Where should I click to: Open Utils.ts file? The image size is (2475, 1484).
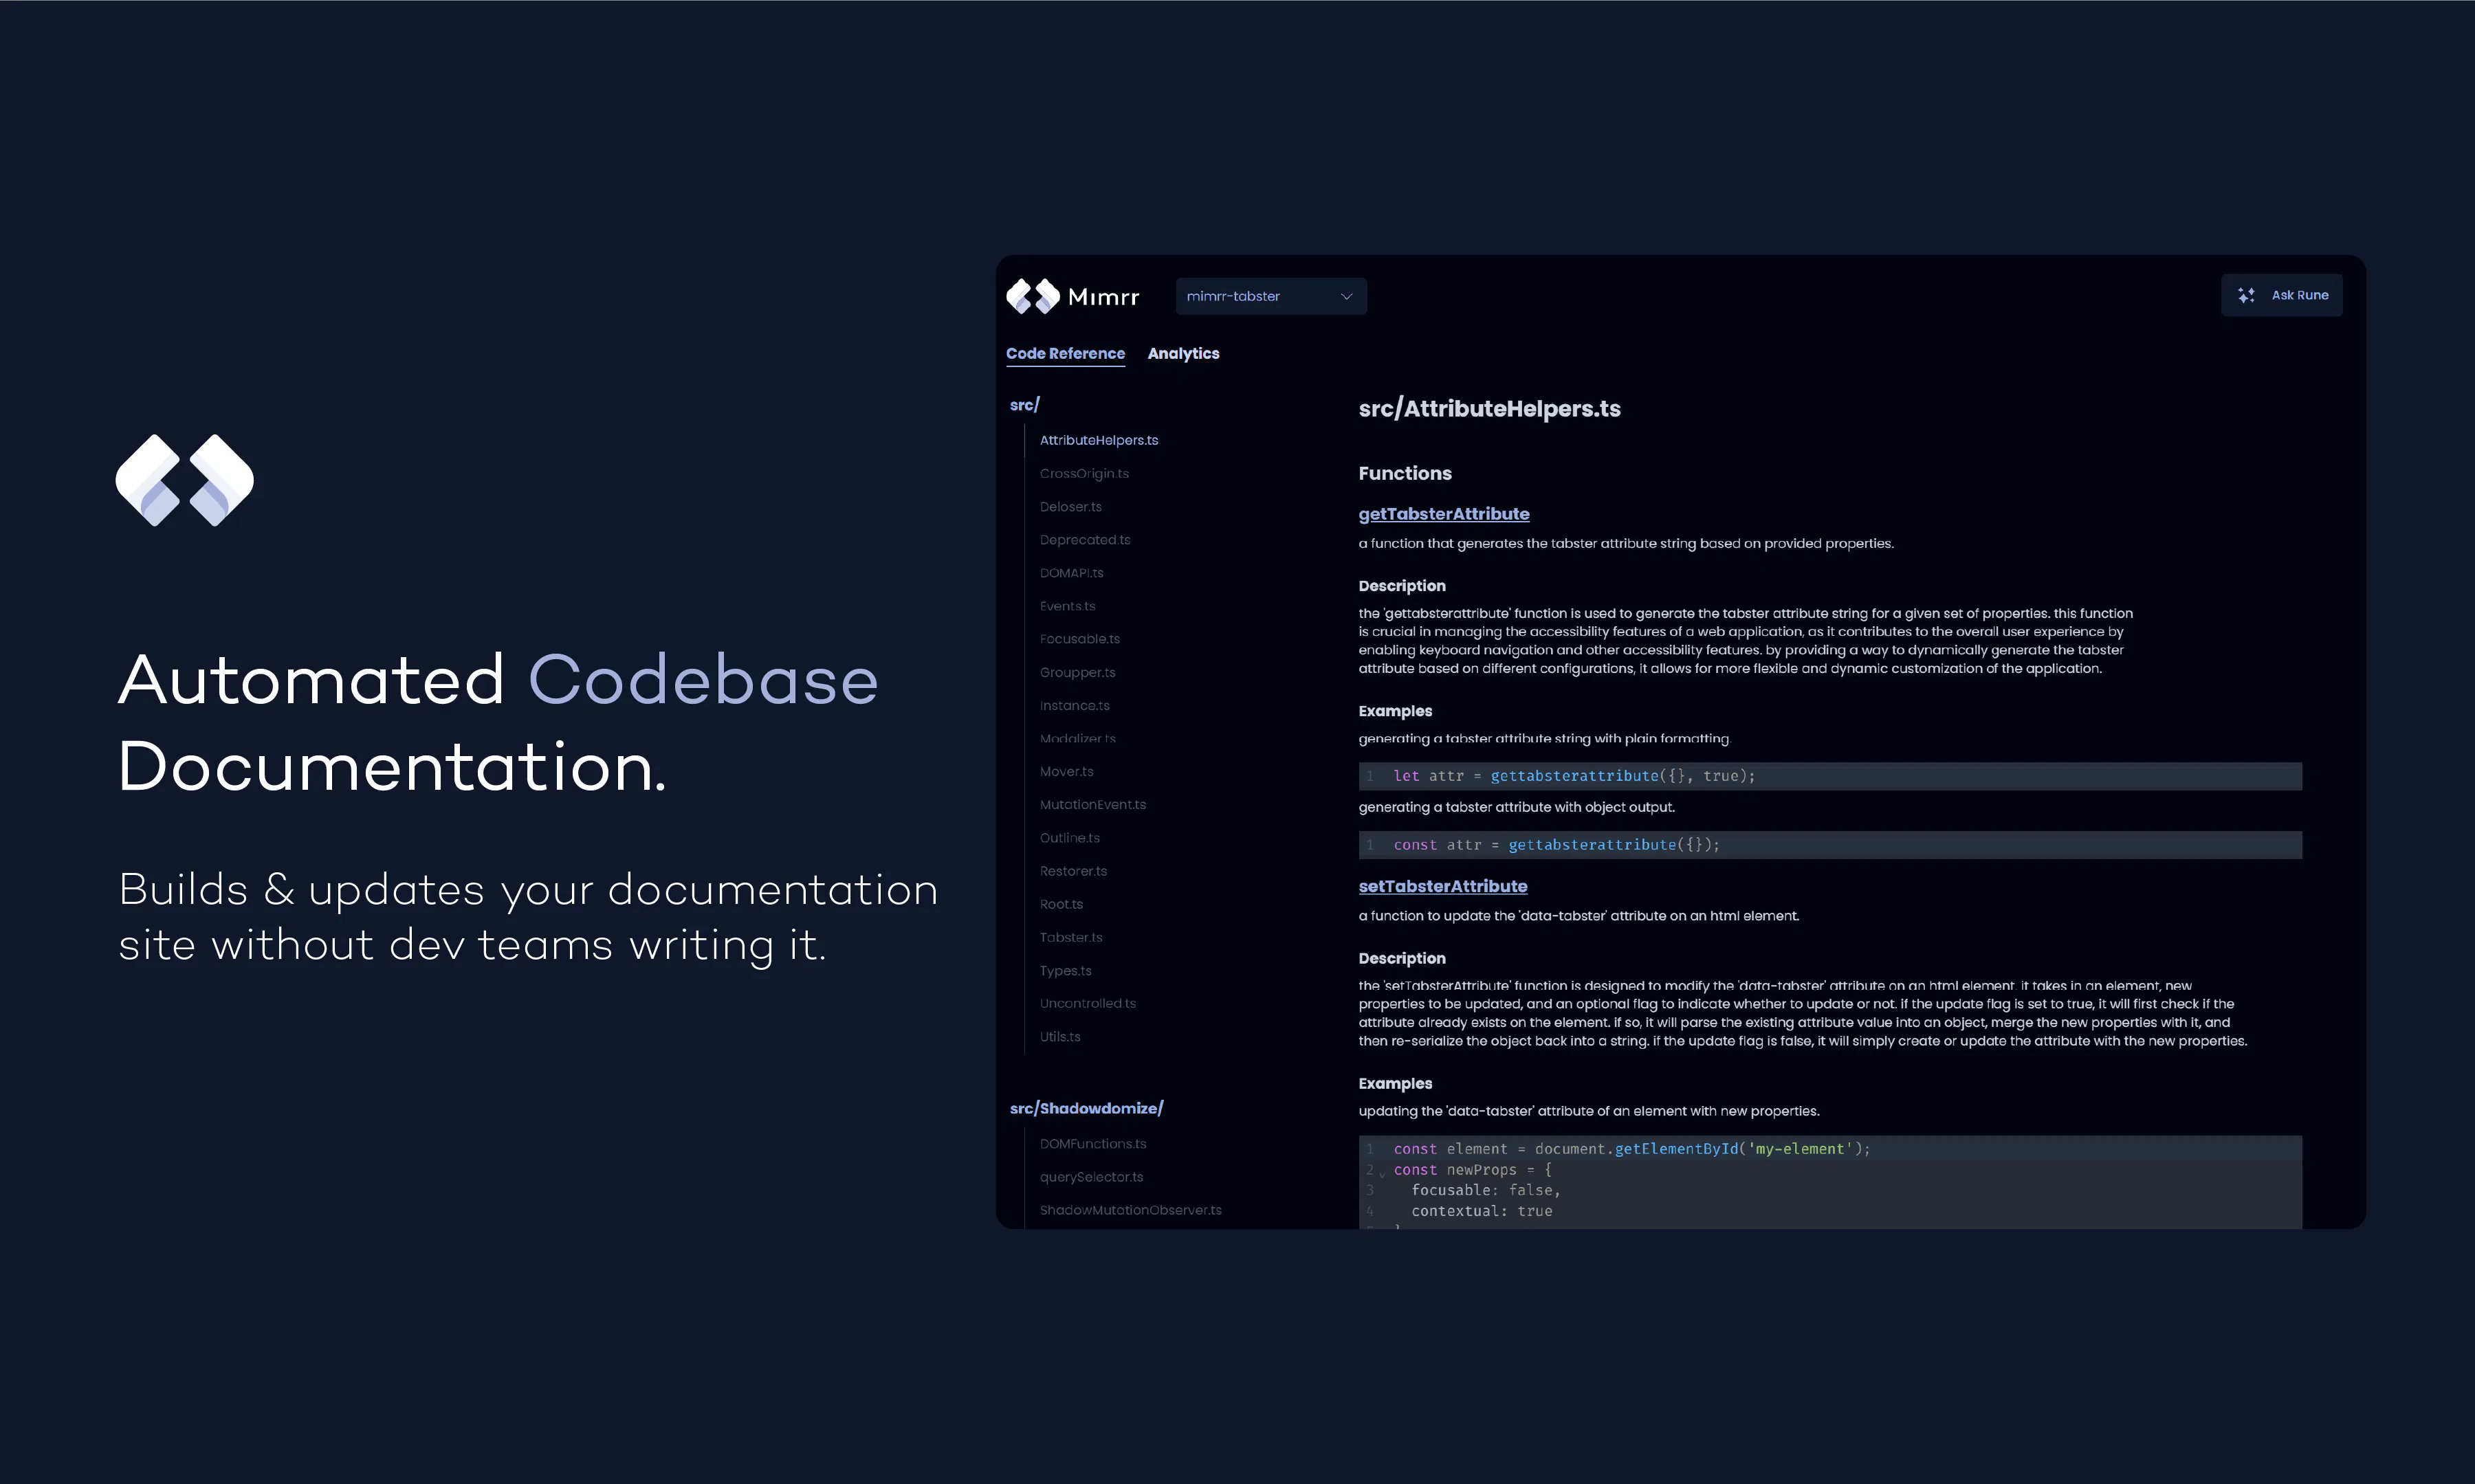(1059, 1036)
